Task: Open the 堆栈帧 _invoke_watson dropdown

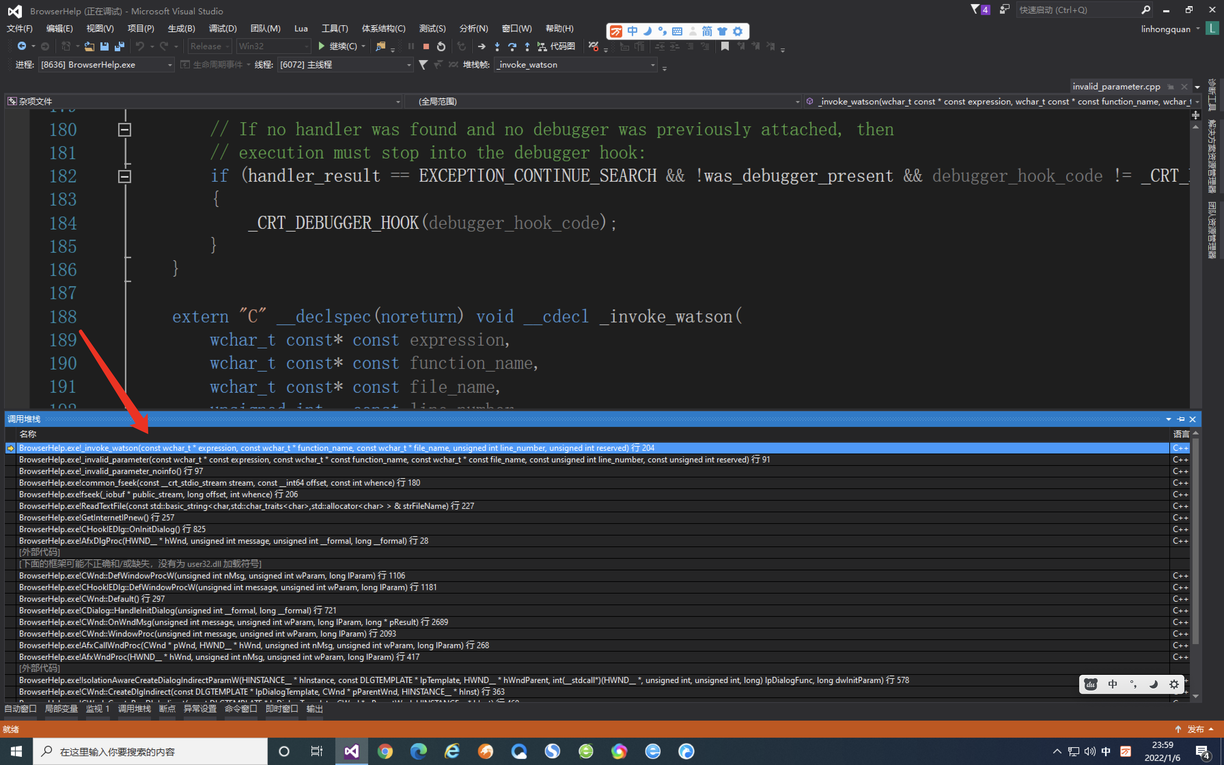Action: click(652, 65)
